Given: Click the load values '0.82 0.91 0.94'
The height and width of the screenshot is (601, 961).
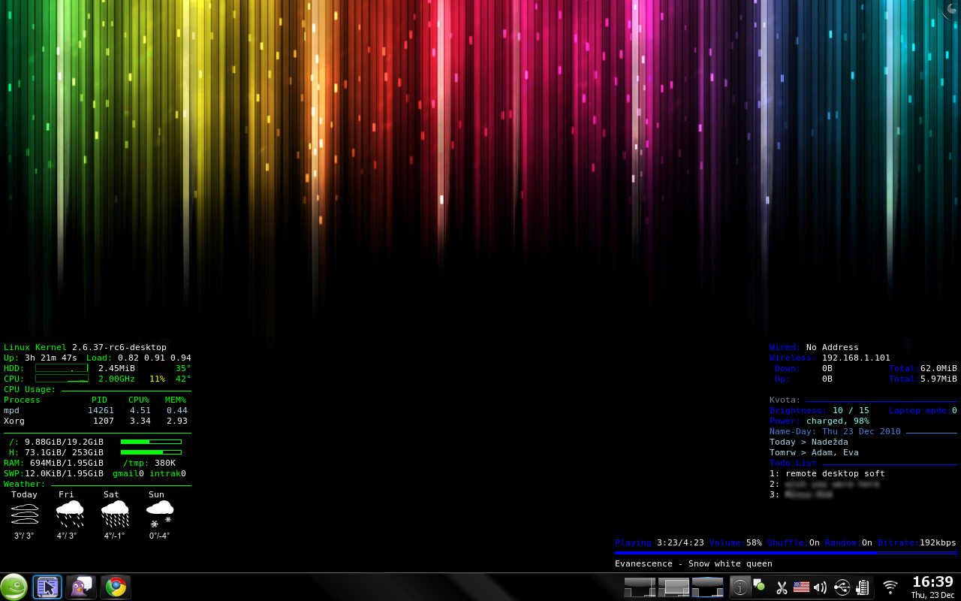Looking at the screenshot, I should point(154,358).
